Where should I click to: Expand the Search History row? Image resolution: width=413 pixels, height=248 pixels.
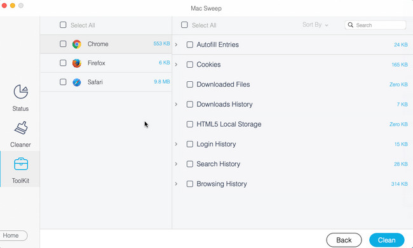176,164
